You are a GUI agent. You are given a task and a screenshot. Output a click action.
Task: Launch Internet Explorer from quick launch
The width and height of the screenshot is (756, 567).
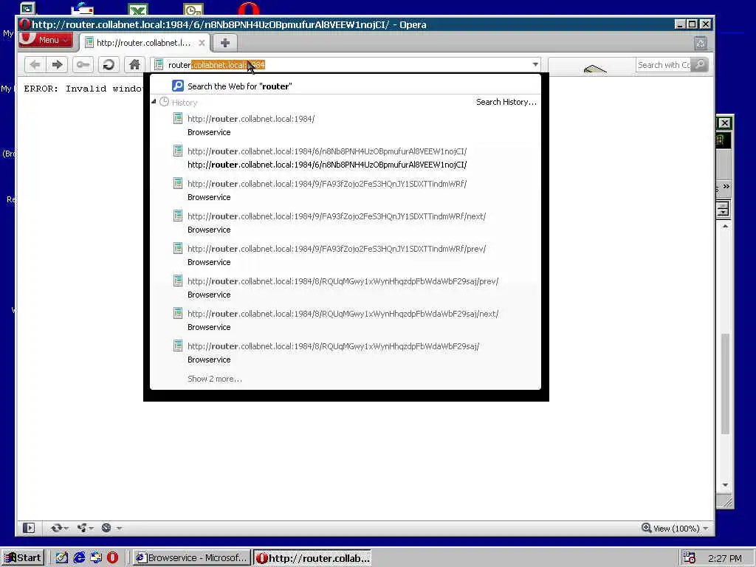click(x=78, y=558)
